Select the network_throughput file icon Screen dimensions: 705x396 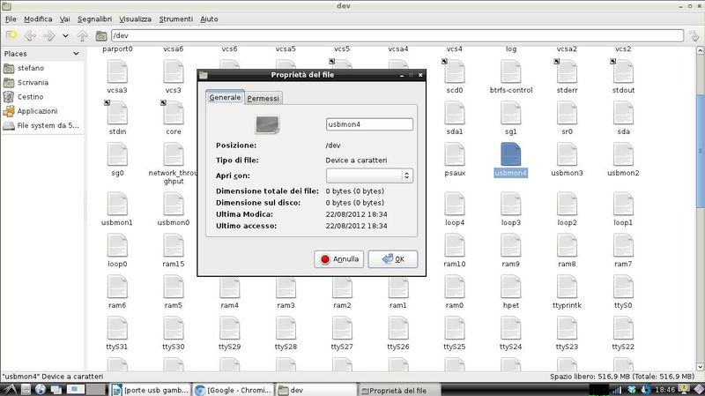coord(174,154)
